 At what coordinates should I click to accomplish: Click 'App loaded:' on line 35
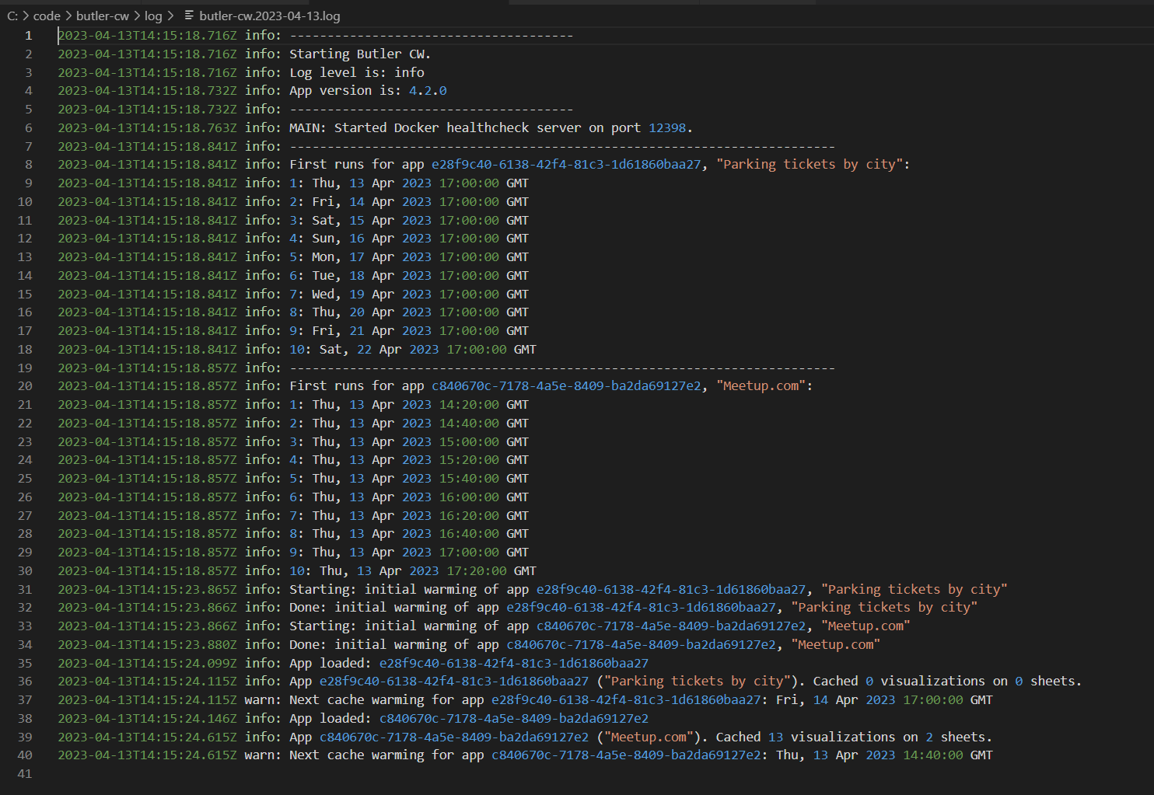(330, 663)
